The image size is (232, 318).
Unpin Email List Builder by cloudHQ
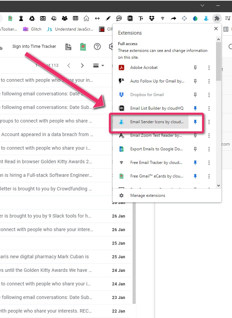click(195, 108)
